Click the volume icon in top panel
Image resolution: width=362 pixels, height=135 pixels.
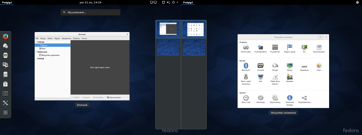pos(168,2)
